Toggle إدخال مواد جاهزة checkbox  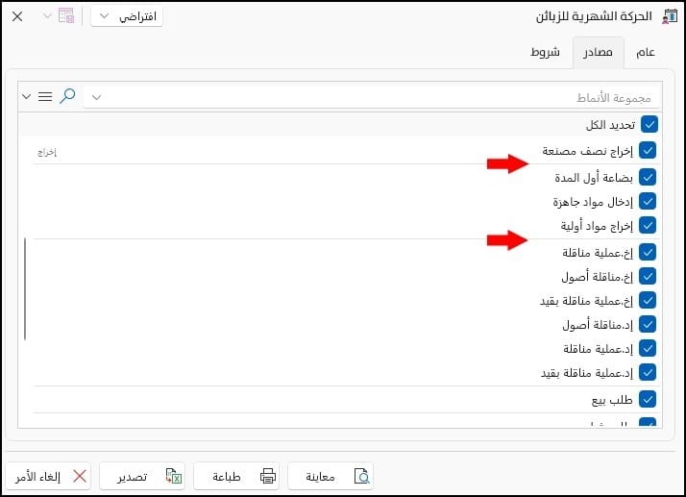648,202
